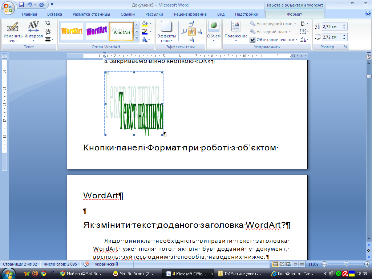Image resolution: width=372 pixels, height=279 pixels.
Task: Open the WordArt text alignment menu
Action: [49, 39]
